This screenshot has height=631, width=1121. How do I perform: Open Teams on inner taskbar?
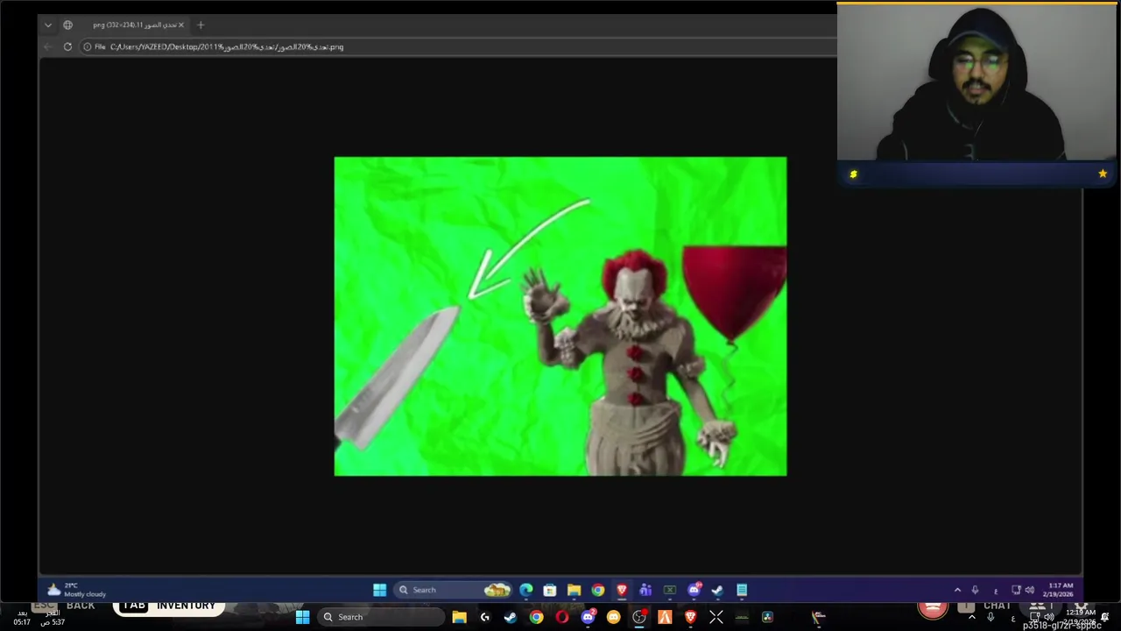click(645, 590)
